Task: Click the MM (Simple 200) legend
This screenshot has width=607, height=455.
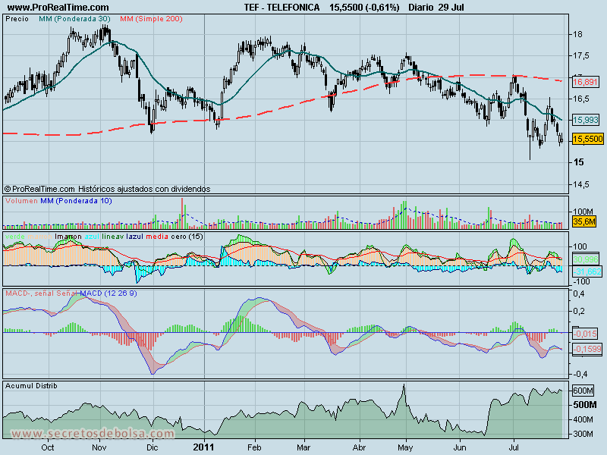Action: point(151,19)
